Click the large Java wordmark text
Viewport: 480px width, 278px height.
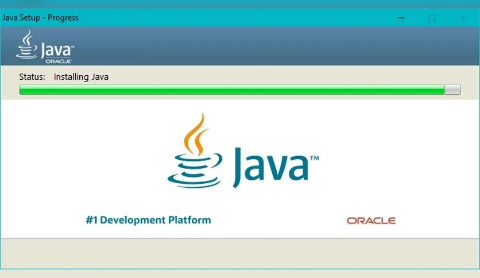point(271,167)
